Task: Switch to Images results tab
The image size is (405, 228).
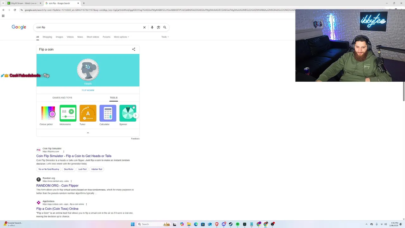Action: click(x=59, y=37)
